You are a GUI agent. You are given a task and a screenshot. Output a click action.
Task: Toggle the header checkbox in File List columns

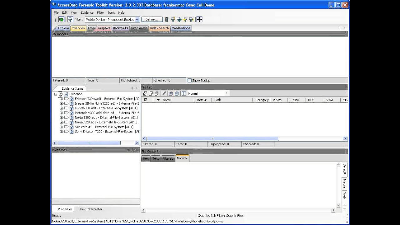coord(145,100)
